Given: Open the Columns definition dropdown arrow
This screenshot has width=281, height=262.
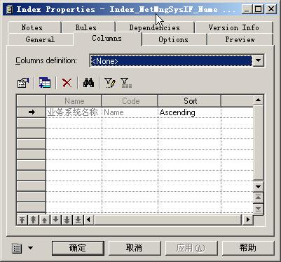Looking at the screenshot, I should pyautogui.click(x=258, y=60).
